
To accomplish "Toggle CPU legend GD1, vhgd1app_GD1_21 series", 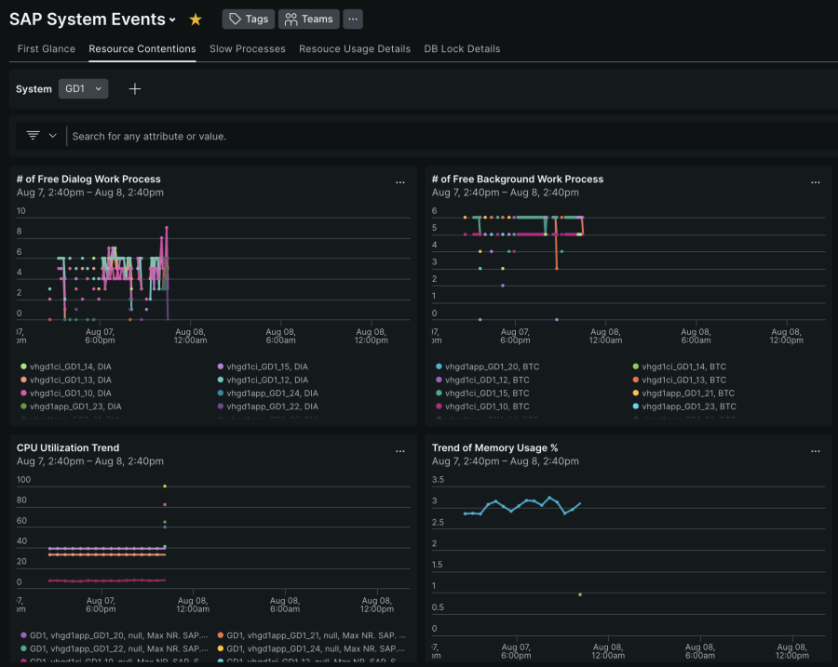I will tap(312, 635).
